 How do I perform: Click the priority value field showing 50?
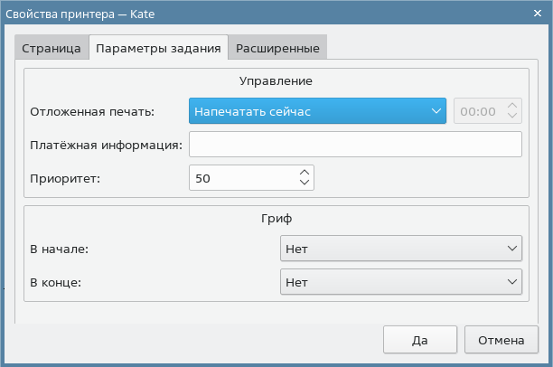point(241,178)
